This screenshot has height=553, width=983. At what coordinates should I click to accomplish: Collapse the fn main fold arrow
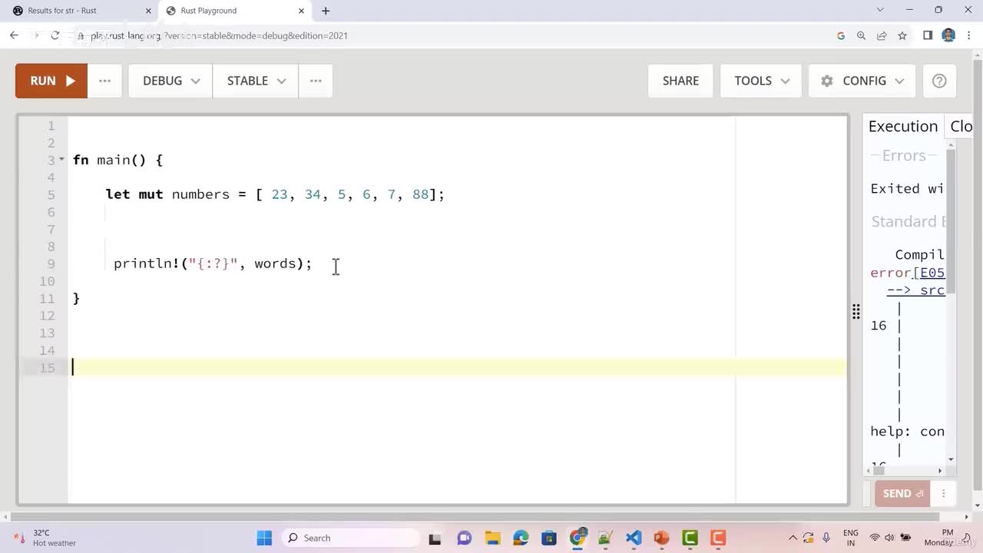pos(61,161)
